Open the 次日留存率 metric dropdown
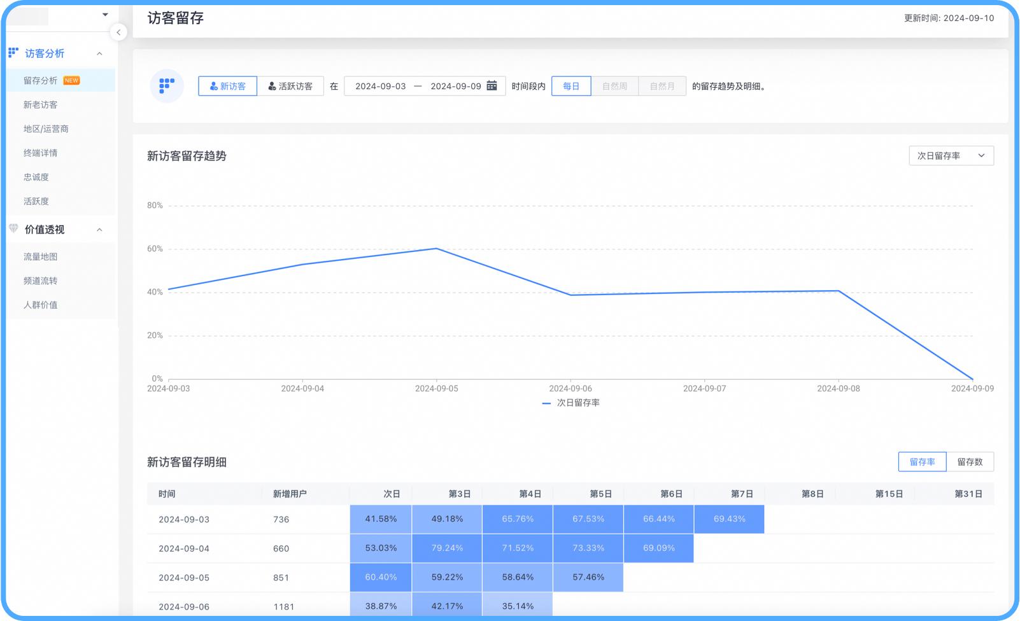The image size is (1020, 621). pyautogui.click(x=951, y=156)
